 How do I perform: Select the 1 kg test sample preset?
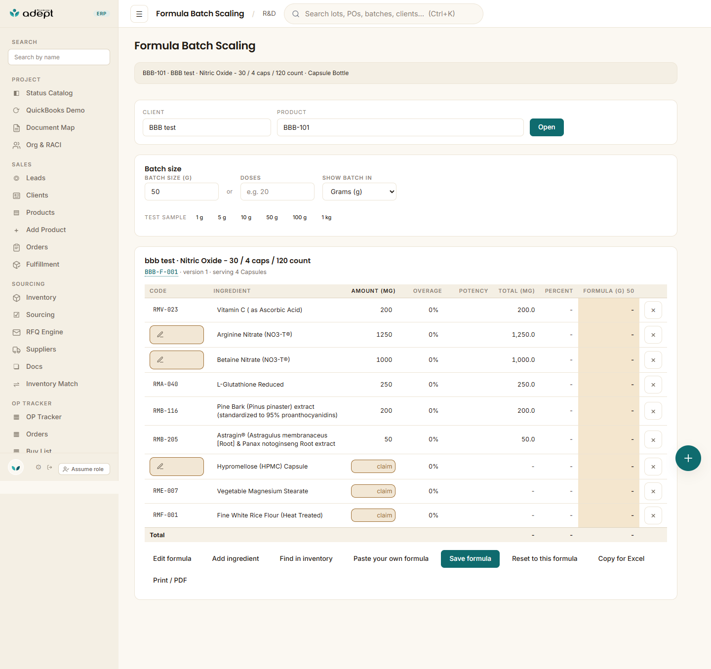[326, 217]
